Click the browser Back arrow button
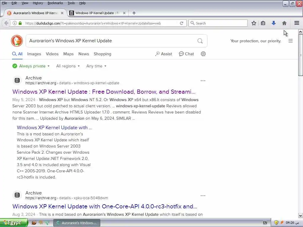 pos(6,23)
